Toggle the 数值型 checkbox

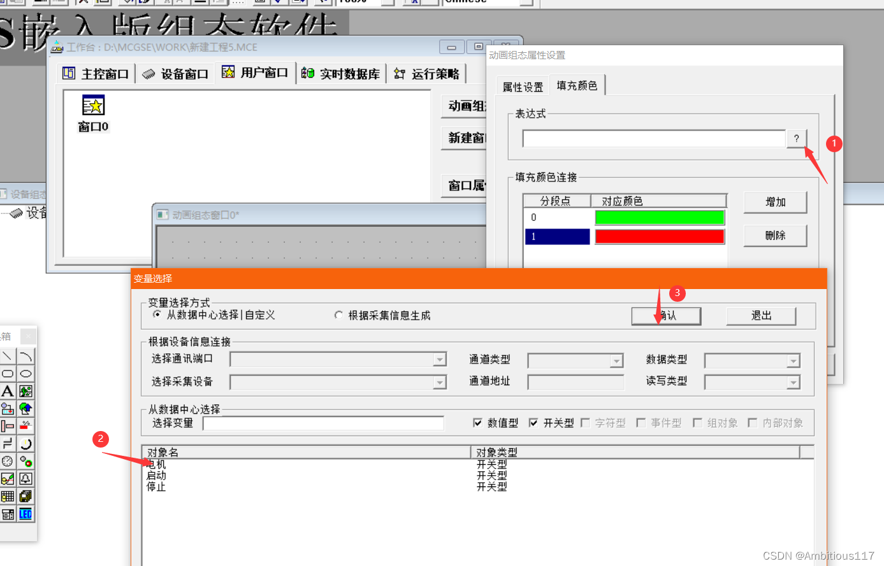pyautogui.click(x=478, y=423)
